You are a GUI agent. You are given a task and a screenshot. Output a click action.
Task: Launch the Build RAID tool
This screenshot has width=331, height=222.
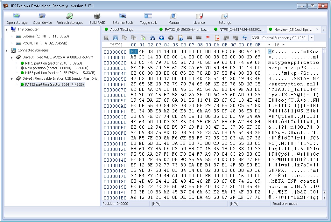97,18
